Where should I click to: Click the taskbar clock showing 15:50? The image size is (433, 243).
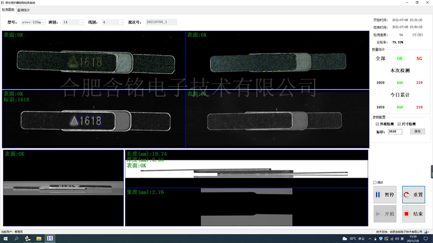coord(413,239)
